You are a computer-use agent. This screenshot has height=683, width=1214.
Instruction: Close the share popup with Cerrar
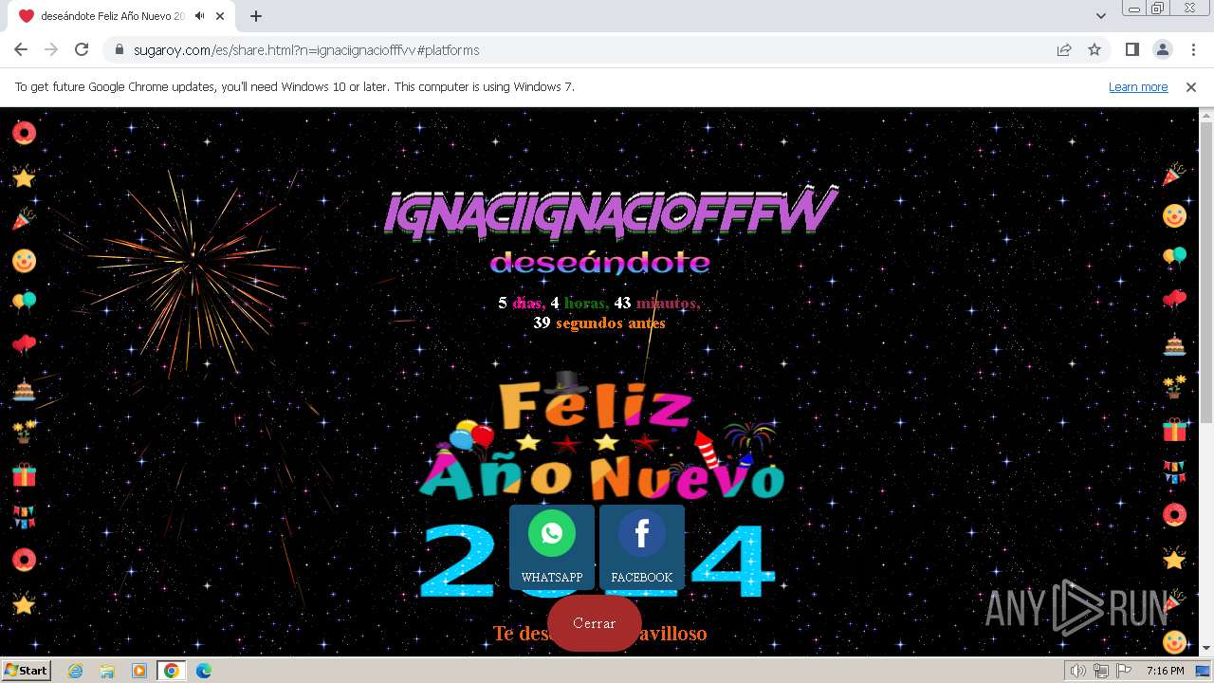pos(595,623)
